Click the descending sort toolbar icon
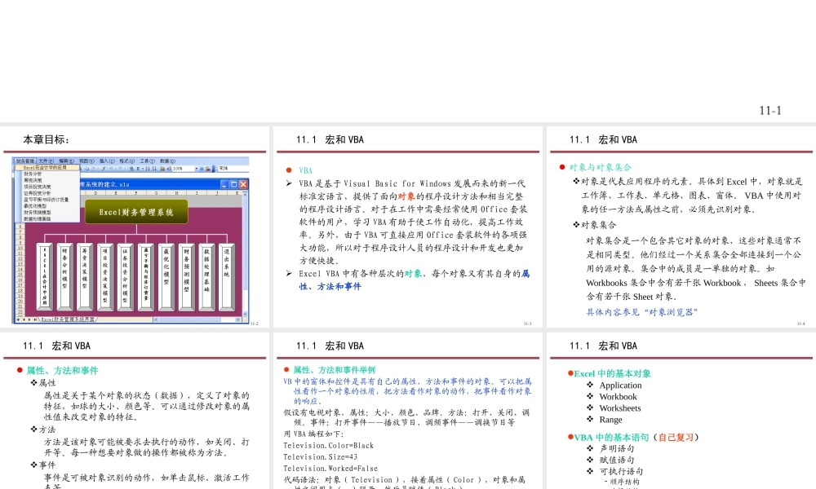Image resolution: width=816 pixels, height=489 pixels. click(x=153, y=168)
